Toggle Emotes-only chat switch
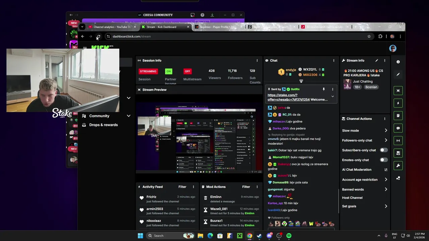The image size is (429, 241). [384, 160]
